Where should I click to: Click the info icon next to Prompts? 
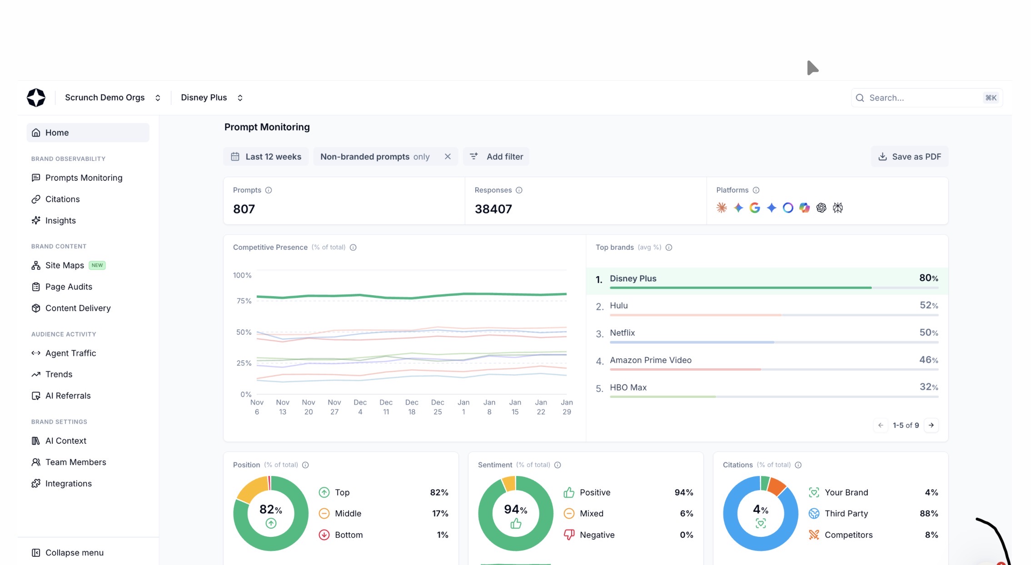tap(269, 190)
